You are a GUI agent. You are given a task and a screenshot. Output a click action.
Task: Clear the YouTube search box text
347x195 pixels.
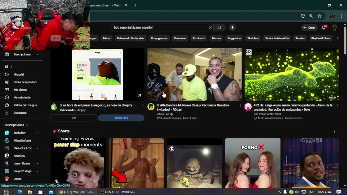(210, 27)
